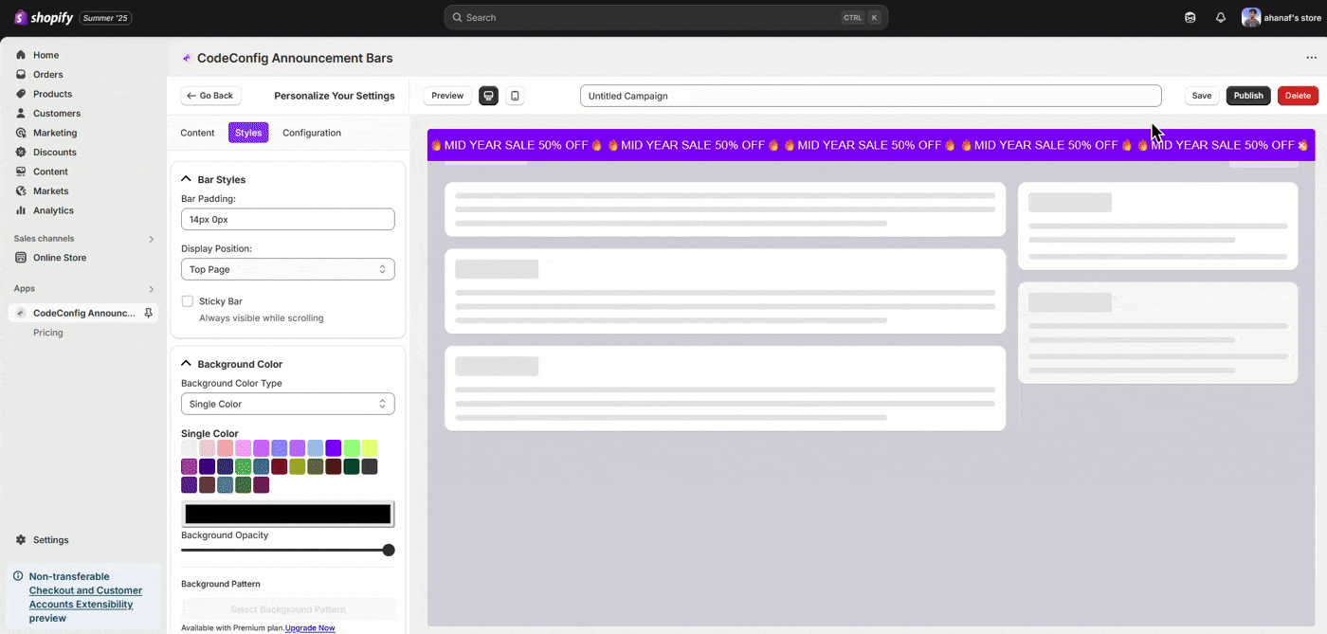Open the Configuration tab
This screenshot has height=634, width=1327.
pos(312,133)
